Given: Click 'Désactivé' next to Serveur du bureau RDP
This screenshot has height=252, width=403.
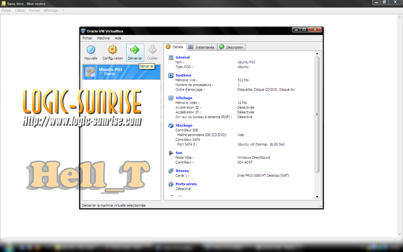Looking at the screenshot, I should click(245, 117).
